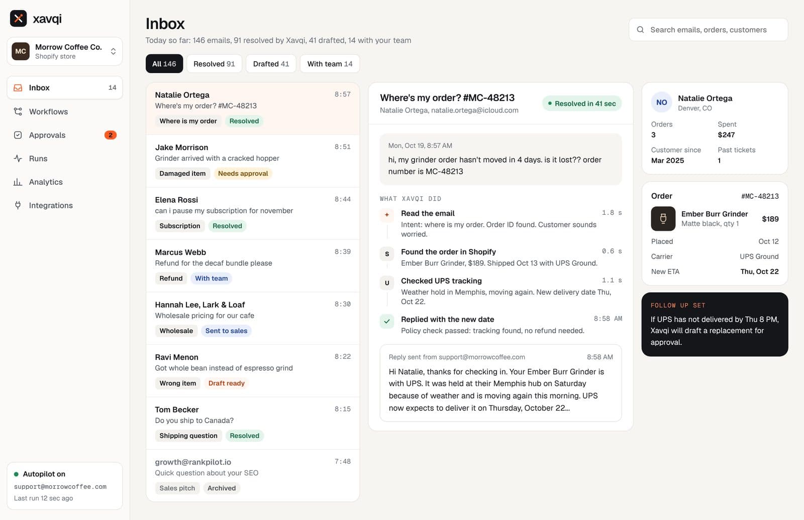This screenshot has height=520, width=804.
Task: Open Tom Becker's Canada shipping email
Action: click(x=253, y=423)
